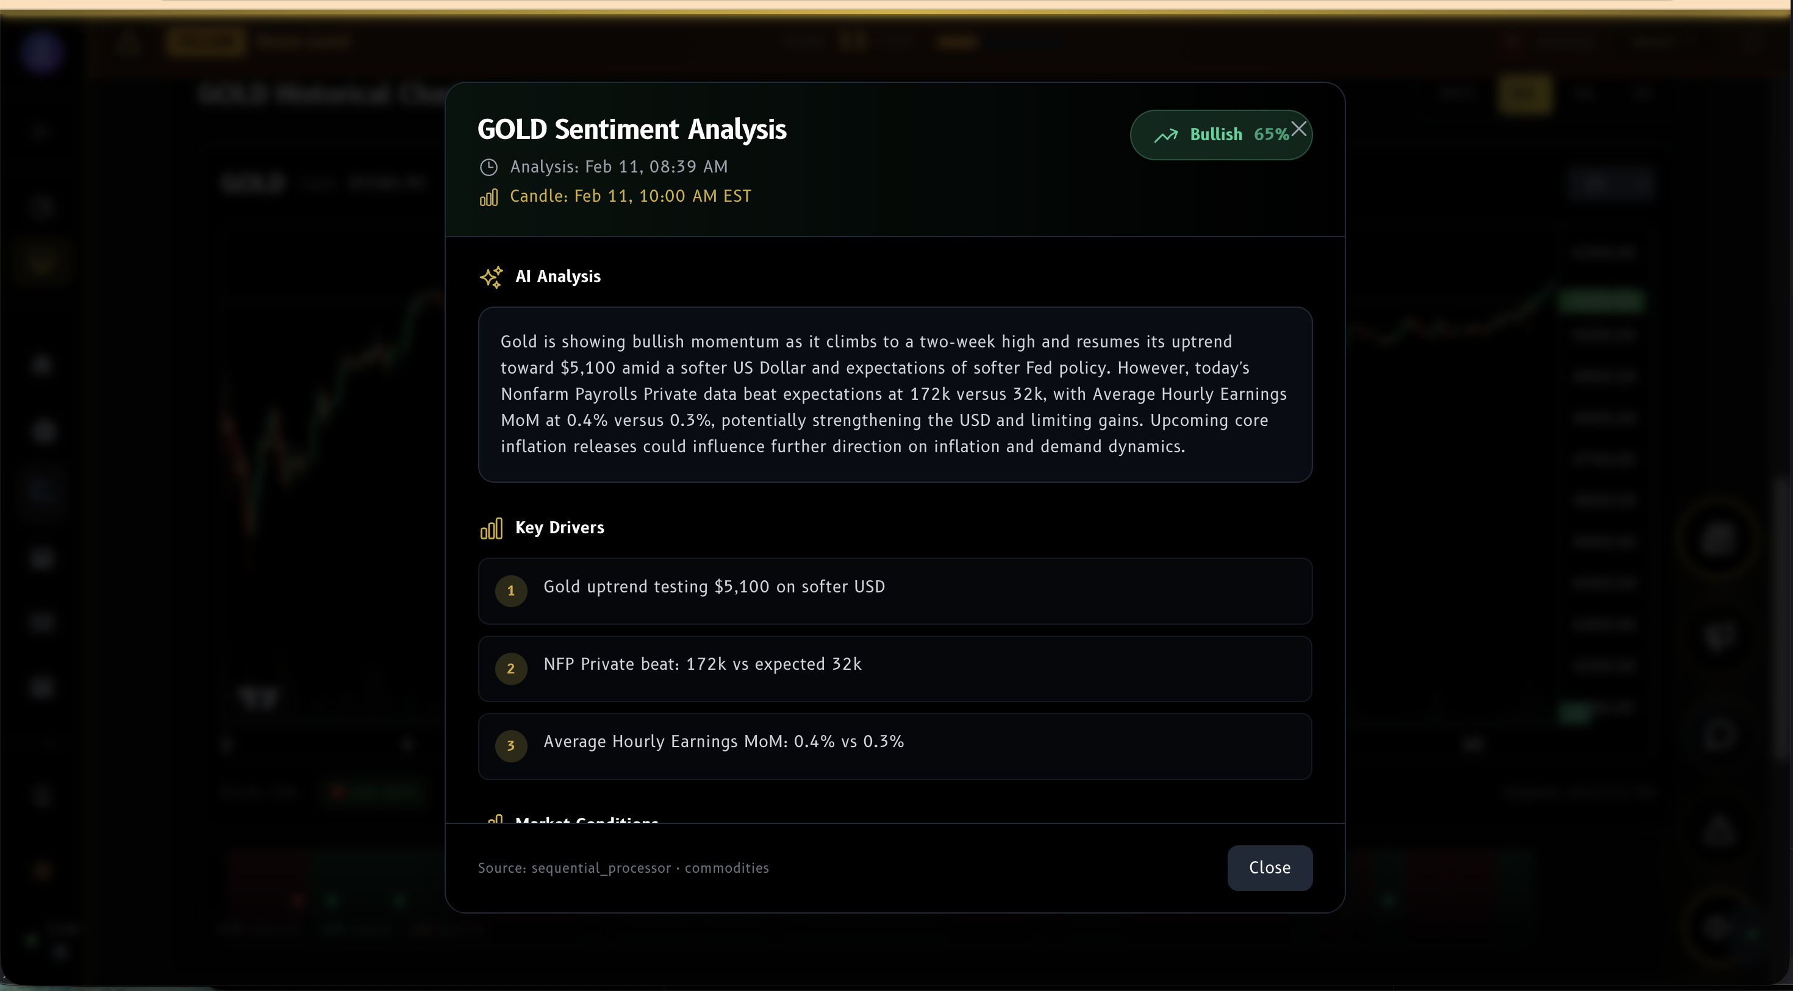Dismiss the dialog using the X icon
Image resolution: width=1793 pixels, height=991 pixels.
(x=1299, y=128)
